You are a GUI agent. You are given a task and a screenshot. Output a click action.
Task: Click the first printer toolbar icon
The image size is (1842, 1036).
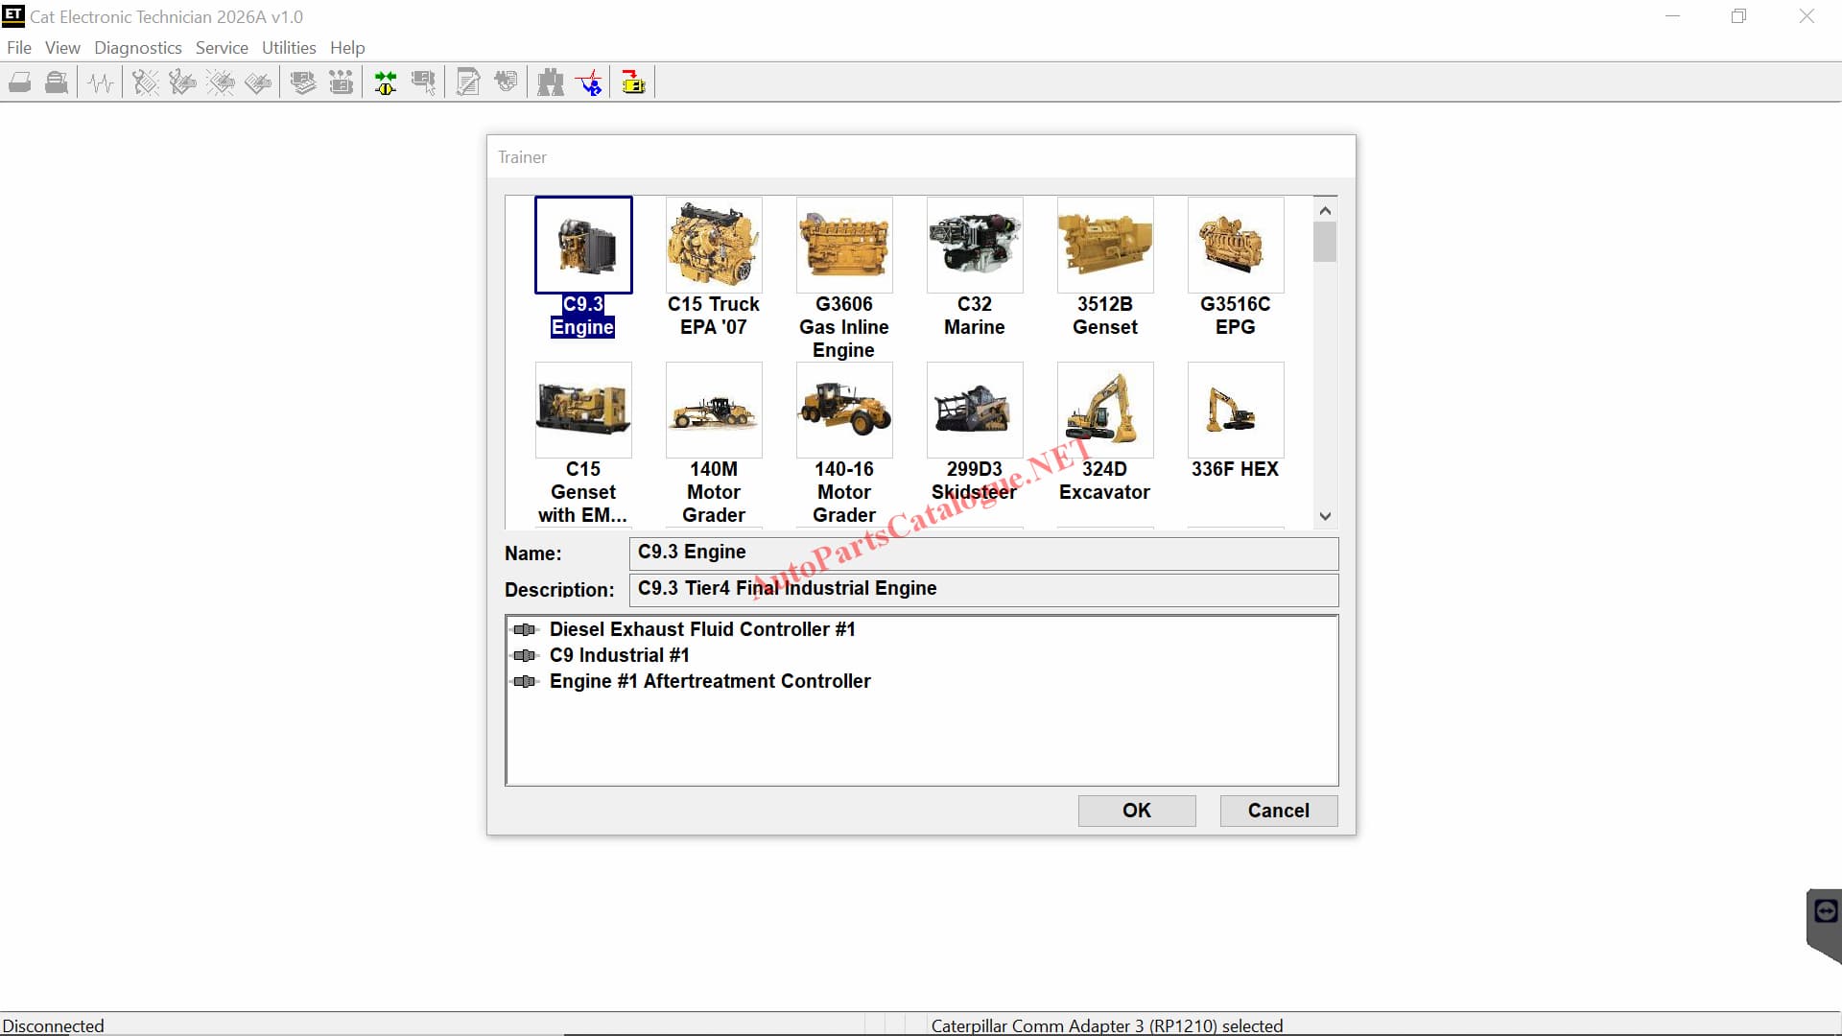tap(20, 83)
